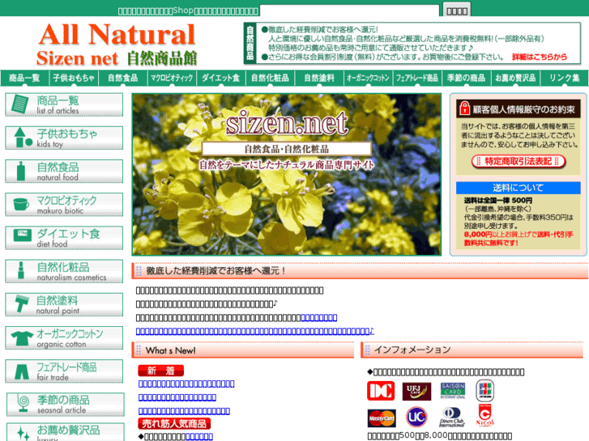Click the Diners Club International logo
Screen dimensions: 589x441
coord(452,418)
